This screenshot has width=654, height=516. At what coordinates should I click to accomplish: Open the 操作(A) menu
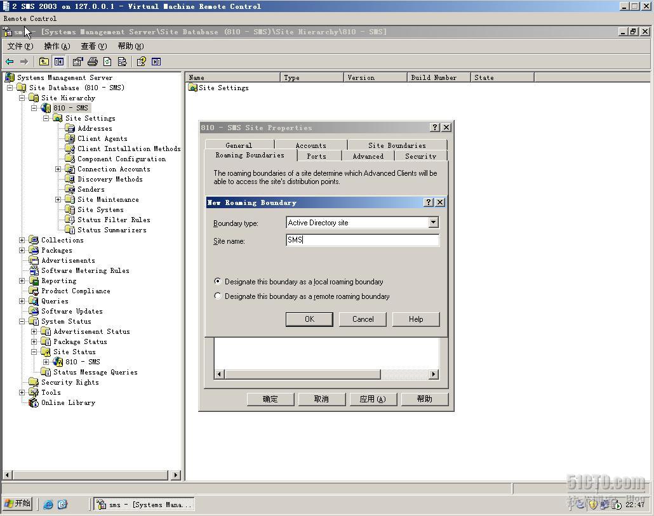pyautogui.click(x=57, y=46)
